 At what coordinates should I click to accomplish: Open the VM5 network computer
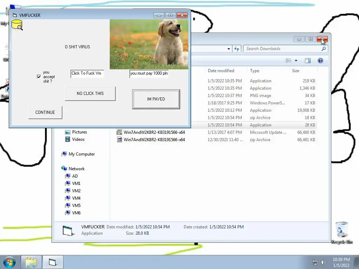pos(76,205)
